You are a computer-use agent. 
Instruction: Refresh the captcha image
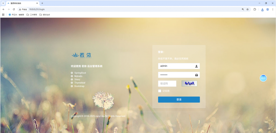point(189,84)
